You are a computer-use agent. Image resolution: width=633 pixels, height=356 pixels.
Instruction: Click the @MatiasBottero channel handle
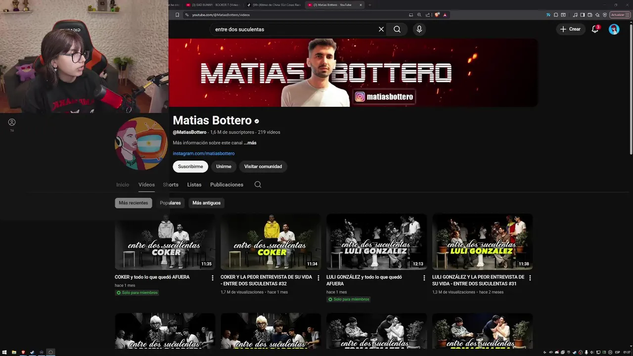click(189, 133)
